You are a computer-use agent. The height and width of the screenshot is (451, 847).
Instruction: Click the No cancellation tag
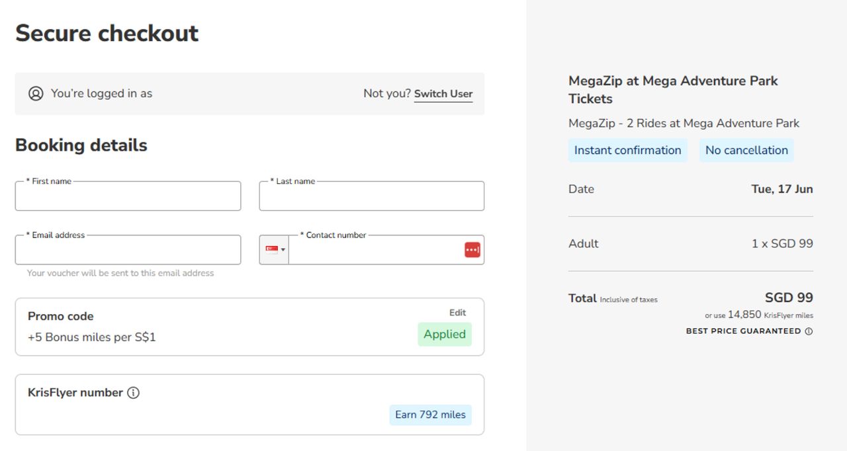point(746,150)
